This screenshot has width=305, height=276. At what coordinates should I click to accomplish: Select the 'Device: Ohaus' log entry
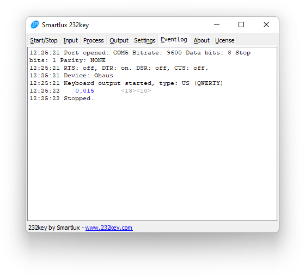[x=71, y=76]
